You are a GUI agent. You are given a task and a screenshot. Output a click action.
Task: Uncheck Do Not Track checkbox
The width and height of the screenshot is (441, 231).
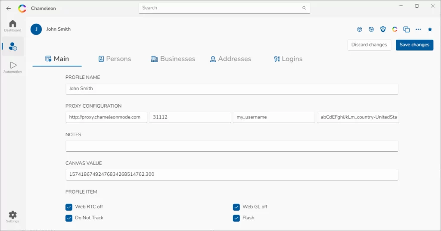[x=69, y=218]
